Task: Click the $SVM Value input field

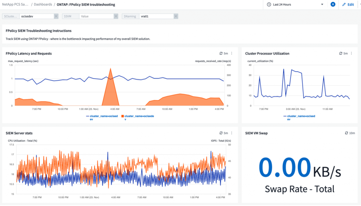Action: click(x=96, y=16)
